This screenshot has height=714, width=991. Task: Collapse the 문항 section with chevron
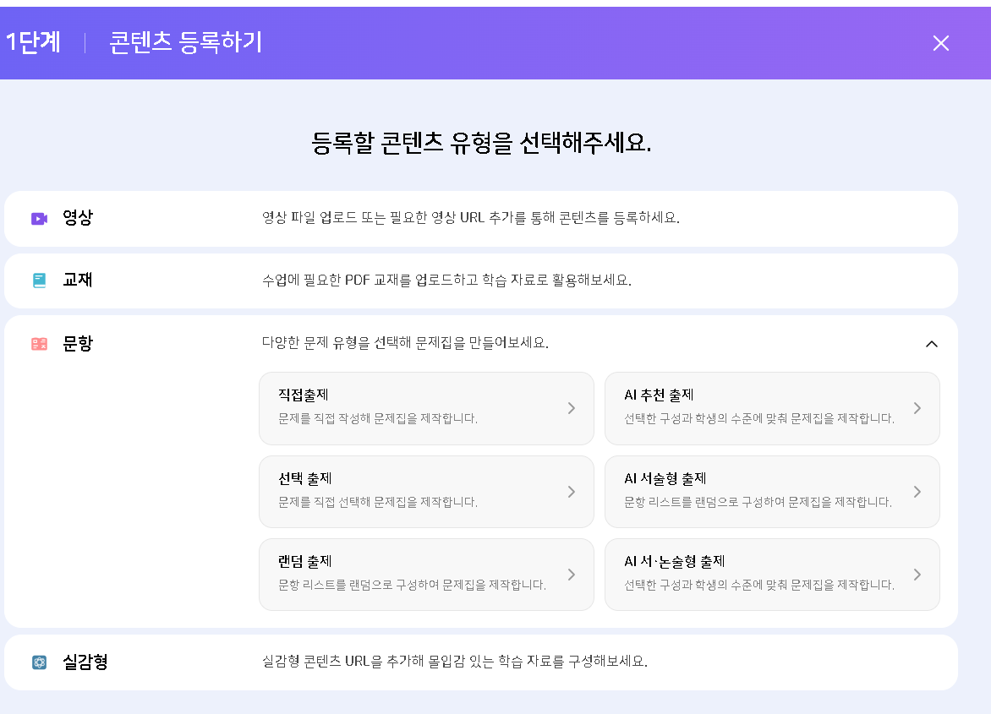point(931,344)
